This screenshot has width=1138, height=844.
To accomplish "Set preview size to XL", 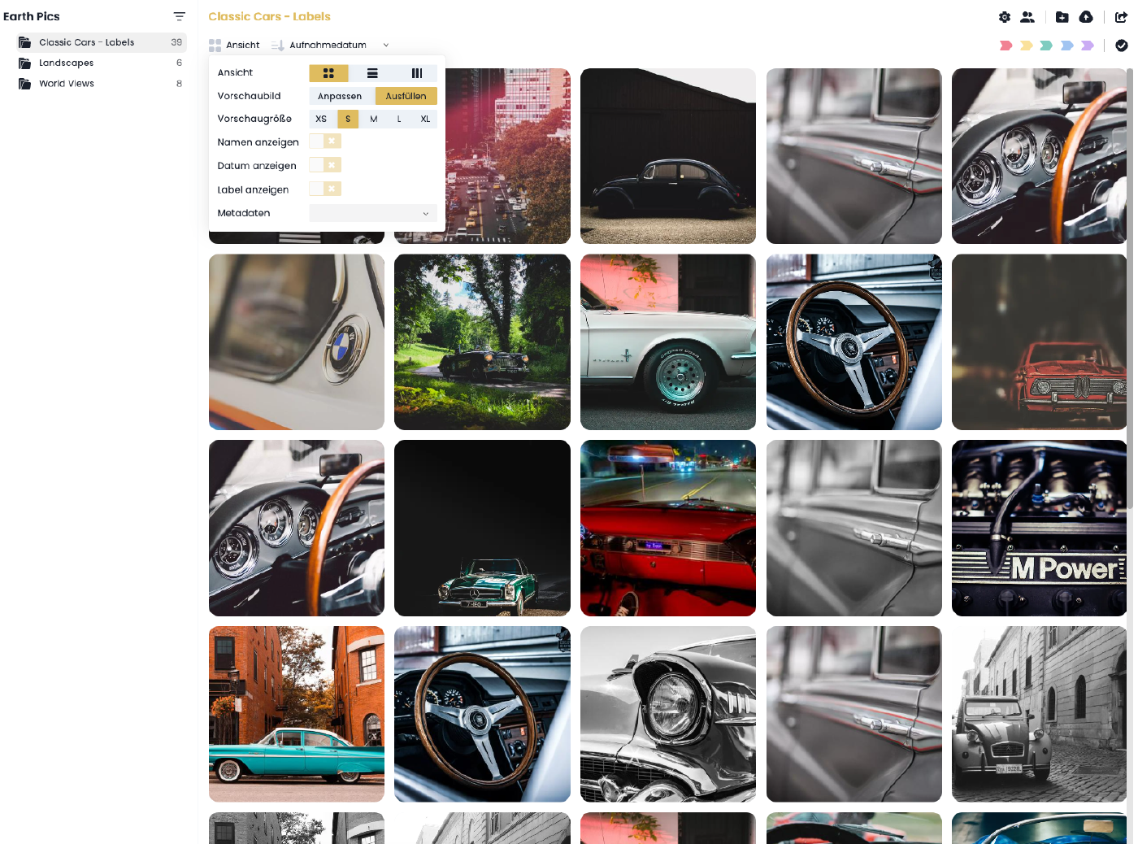I will (425, 119).
